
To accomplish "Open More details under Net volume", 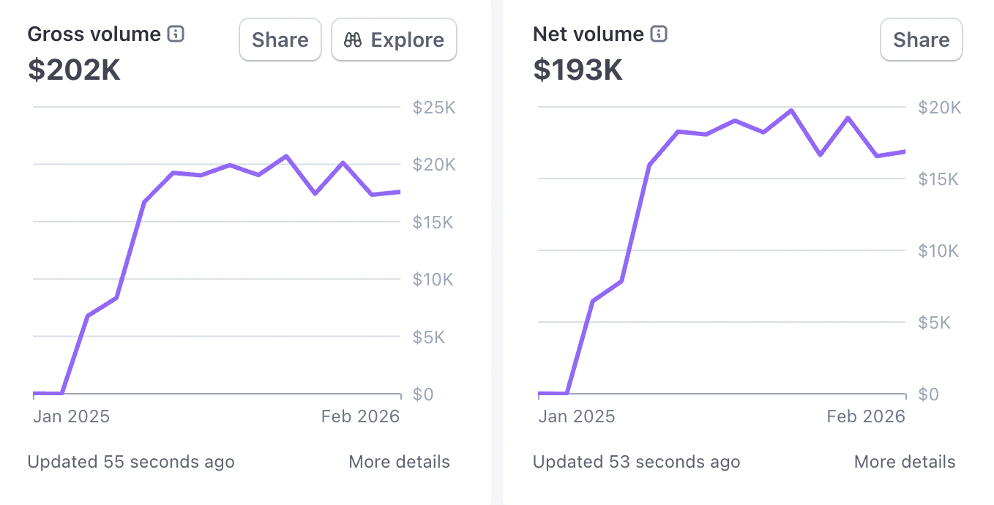I will [x=905, y=462].
